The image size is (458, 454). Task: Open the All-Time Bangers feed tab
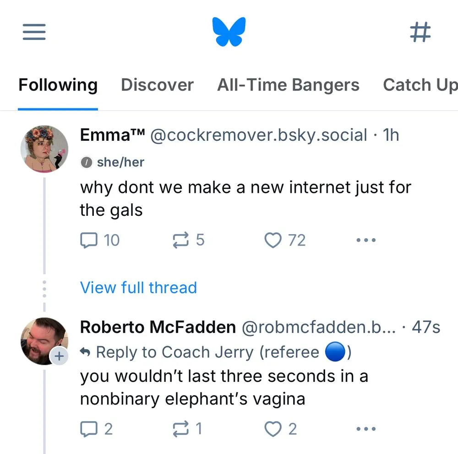click(x=288, y=85)
